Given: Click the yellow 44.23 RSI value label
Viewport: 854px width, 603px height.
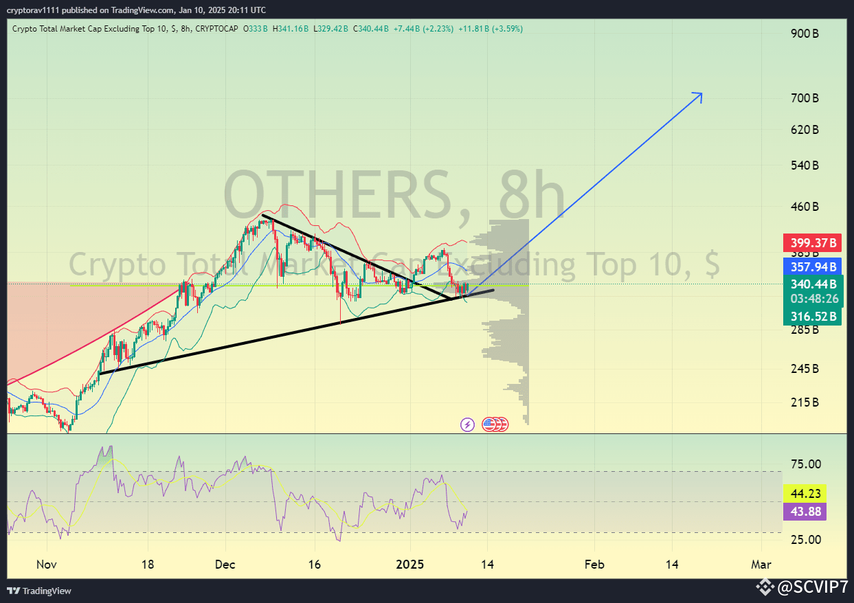Looking at the screenshot, I should [803, 493].
